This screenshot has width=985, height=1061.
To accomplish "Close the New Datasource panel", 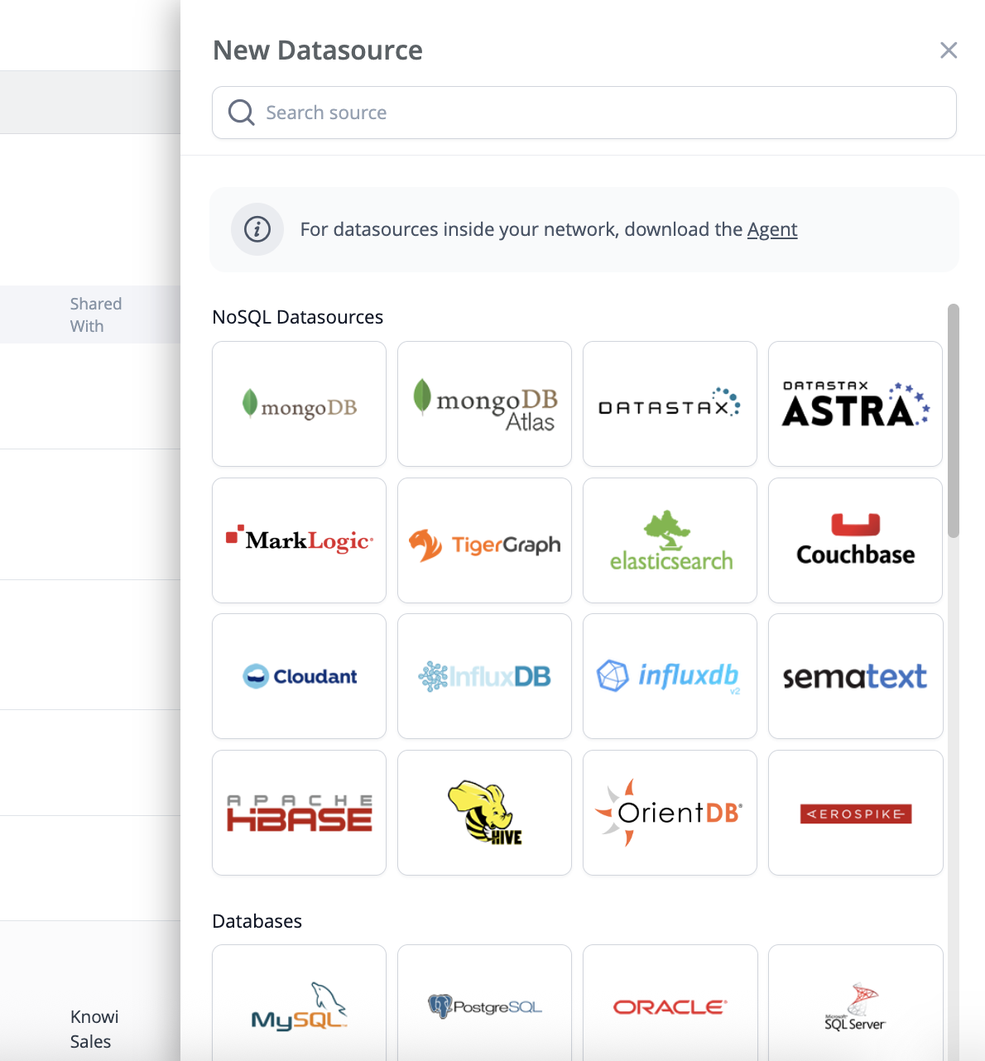I will tap(949, 50).
